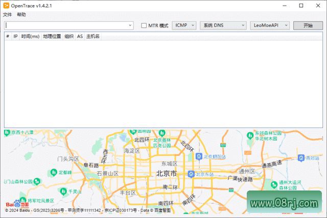Click the 千灵山 park marker icon
327x218 pixels.
[x=63, y=191]
